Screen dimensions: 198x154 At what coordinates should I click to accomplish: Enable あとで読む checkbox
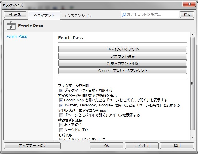pyautogui.click(x=61, y=125)
